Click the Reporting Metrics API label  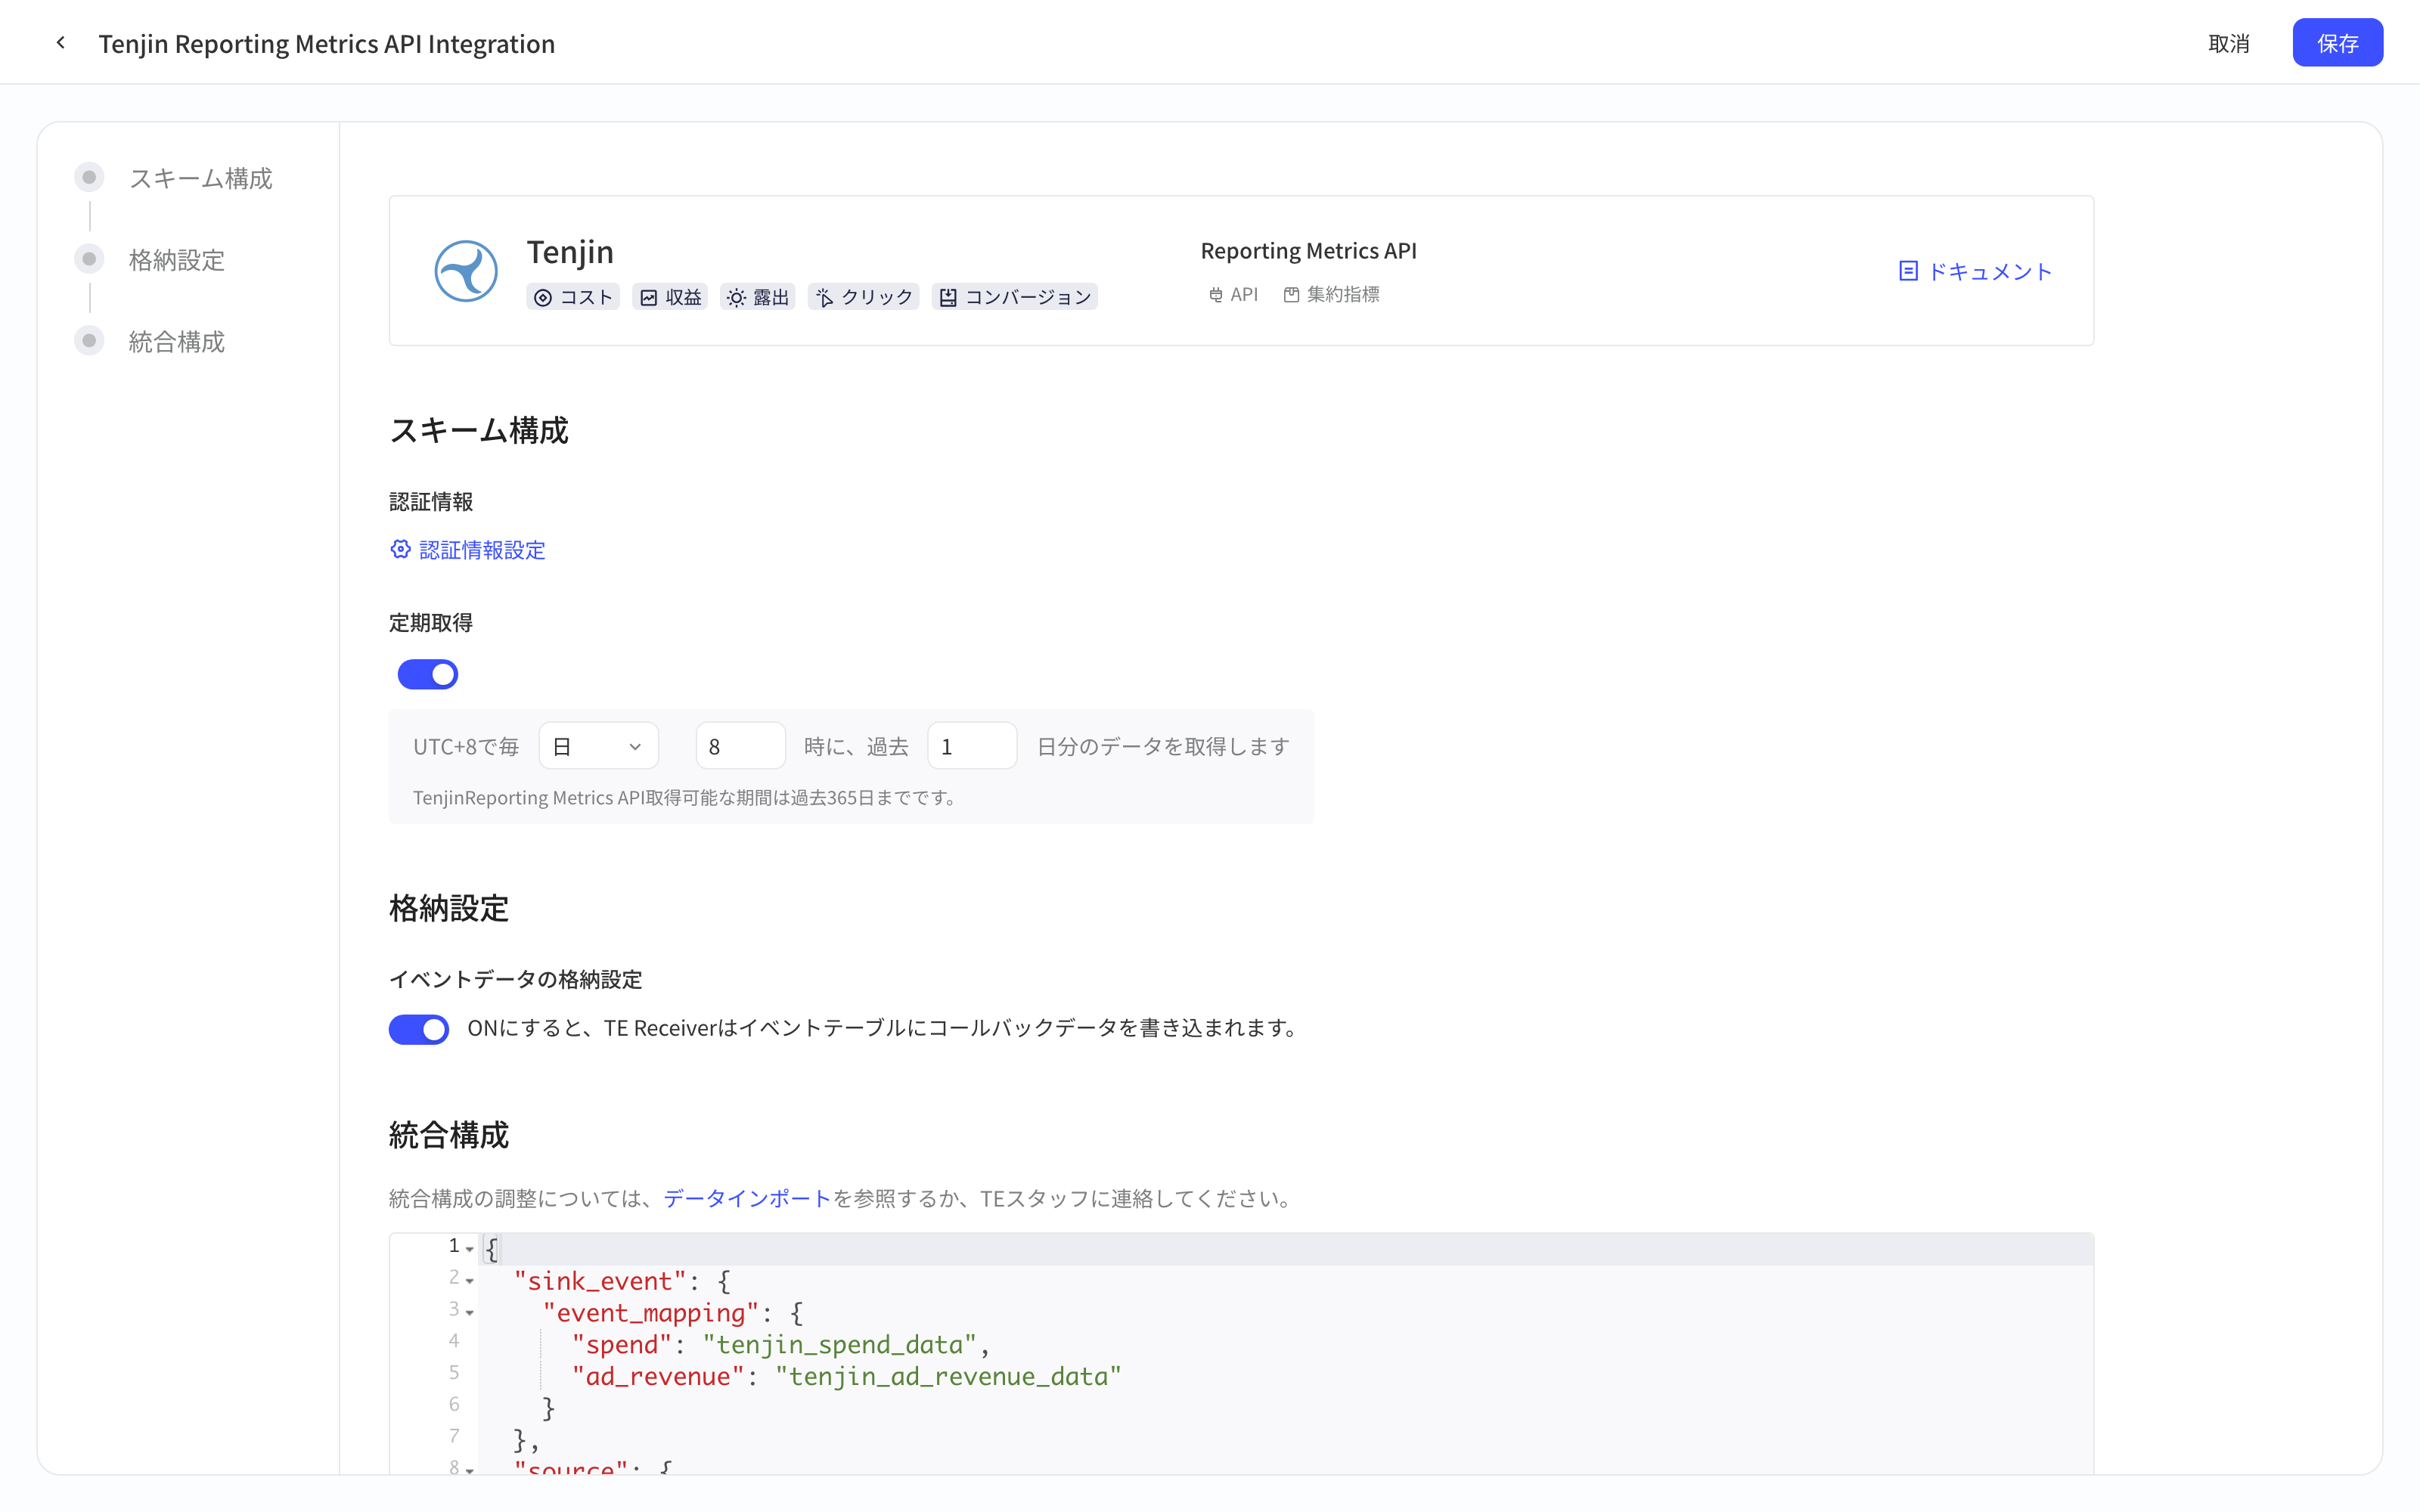click(1308, 250)
